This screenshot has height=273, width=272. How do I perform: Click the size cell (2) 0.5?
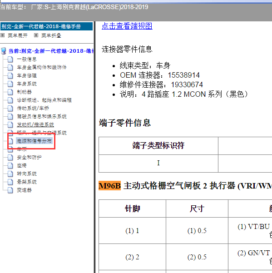[197, 257]
